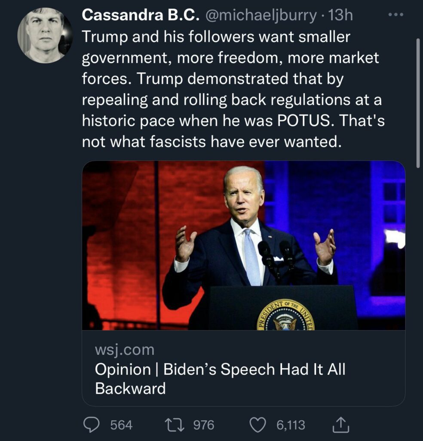
Task: Like the tweet with the heart icon
Action: tap(258, 425)
